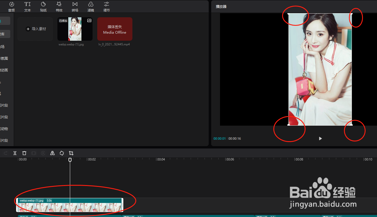Select the webp.webp (1).jpg media thumbnail
The width and height of the screenshot is (377, 217).
[75, 29]
